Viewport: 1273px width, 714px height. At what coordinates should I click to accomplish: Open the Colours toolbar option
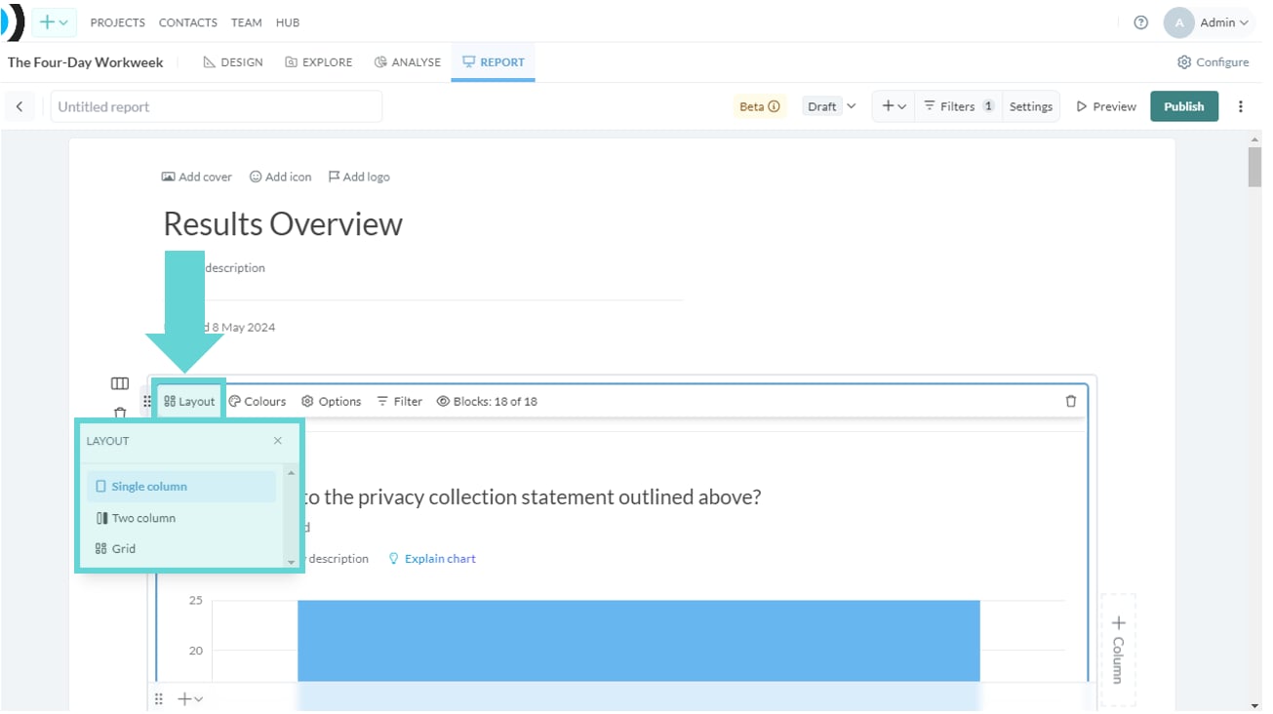(x=258, y=401)
